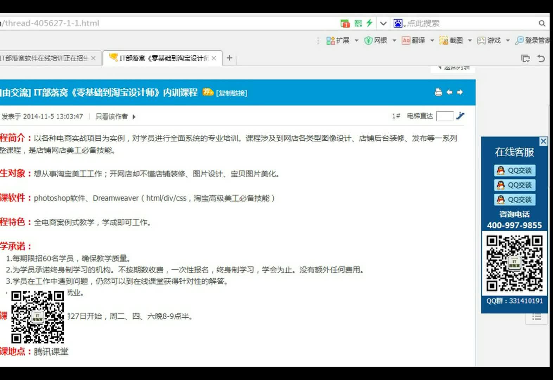
Task: Click the green lightning speed icon
Action: coord(369,23)
